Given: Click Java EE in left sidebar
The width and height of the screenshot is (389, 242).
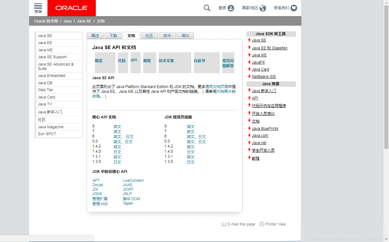Looking at the screenshot, I should click(59, 43).
